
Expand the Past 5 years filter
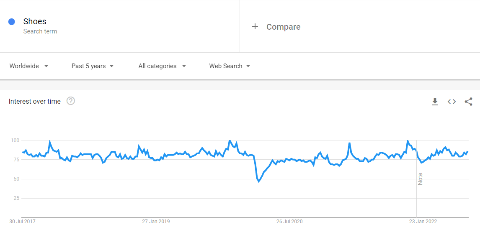tap(93, 66)
